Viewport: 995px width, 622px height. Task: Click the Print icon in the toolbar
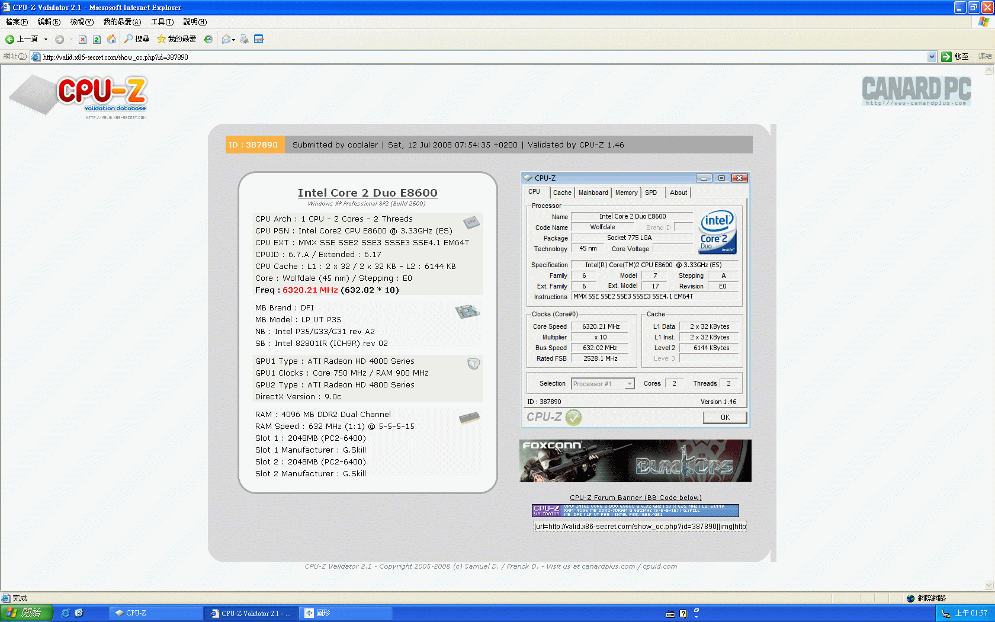[244, 39]
